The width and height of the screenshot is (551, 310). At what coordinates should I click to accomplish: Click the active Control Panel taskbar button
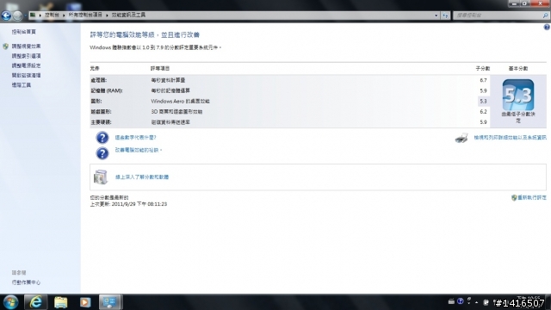110,302
